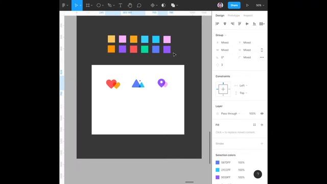Click the Present play icon

(247, 6)
